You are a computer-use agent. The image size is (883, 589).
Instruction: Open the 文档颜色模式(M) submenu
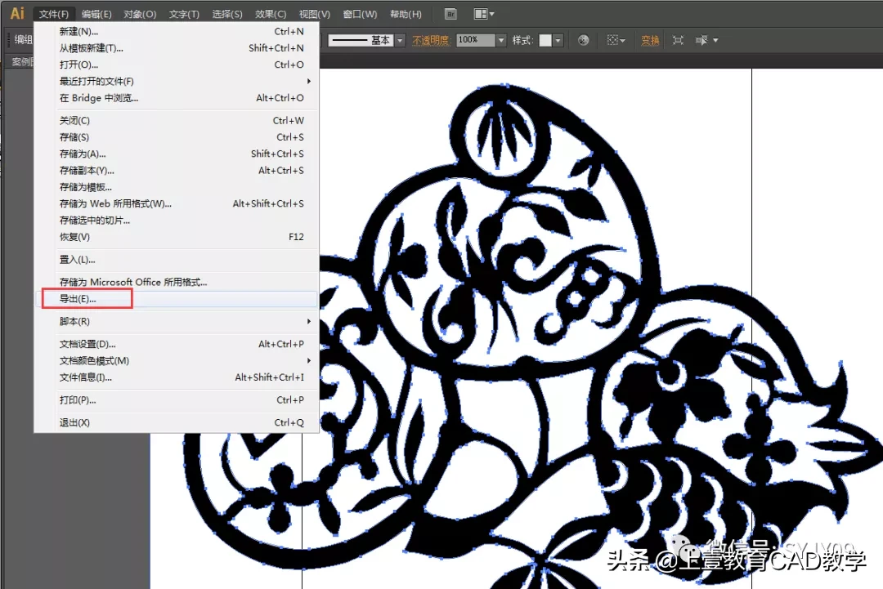click(177, 360)
